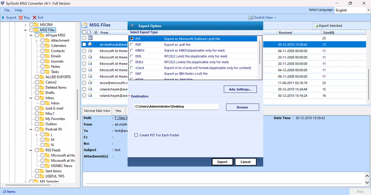Click the attachment paperclip column header icon
The image size is (371, 195).
[x=96, y=32]
